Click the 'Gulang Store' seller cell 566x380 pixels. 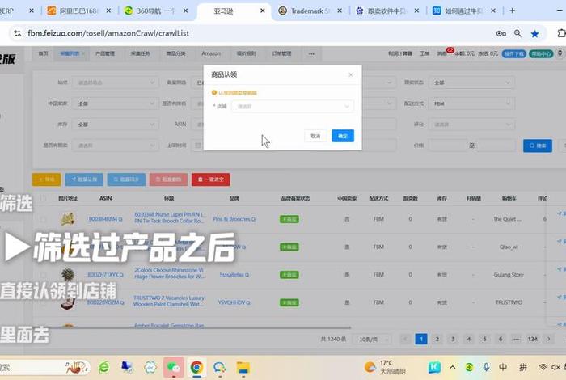tap(509, 275)
